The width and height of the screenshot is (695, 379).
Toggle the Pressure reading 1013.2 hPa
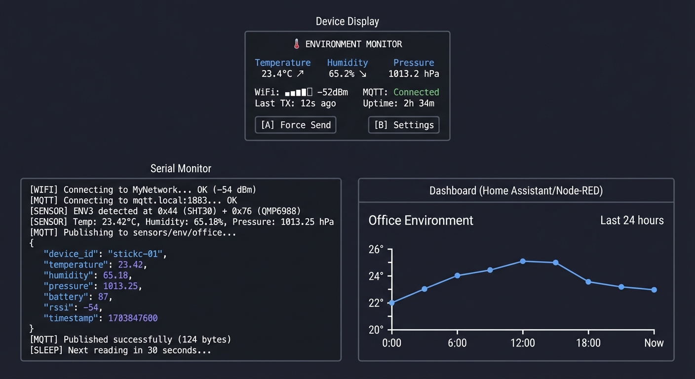tap(414, 74)
